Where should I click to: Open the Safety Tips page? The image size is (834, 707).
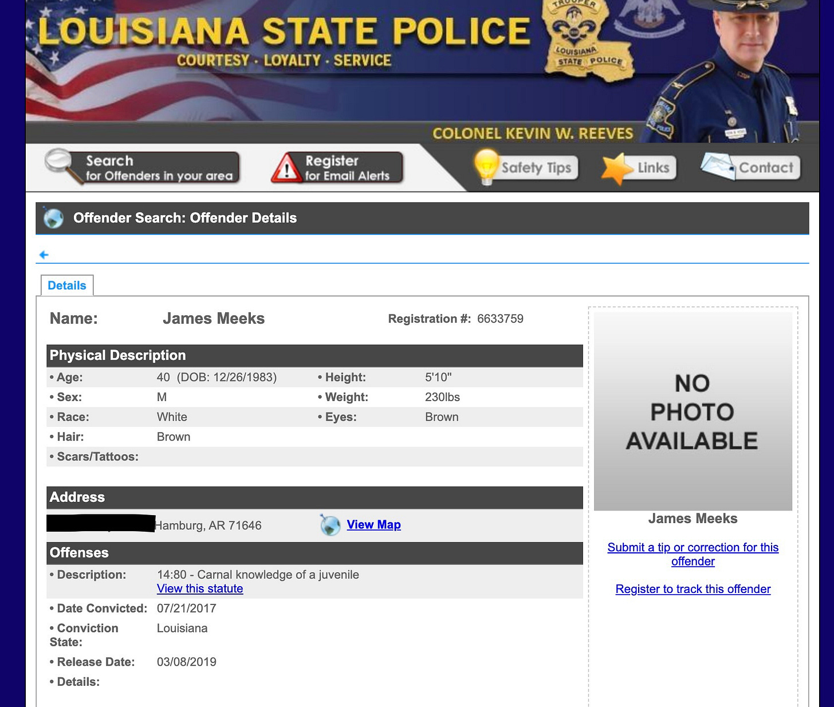tap(526, 167)
